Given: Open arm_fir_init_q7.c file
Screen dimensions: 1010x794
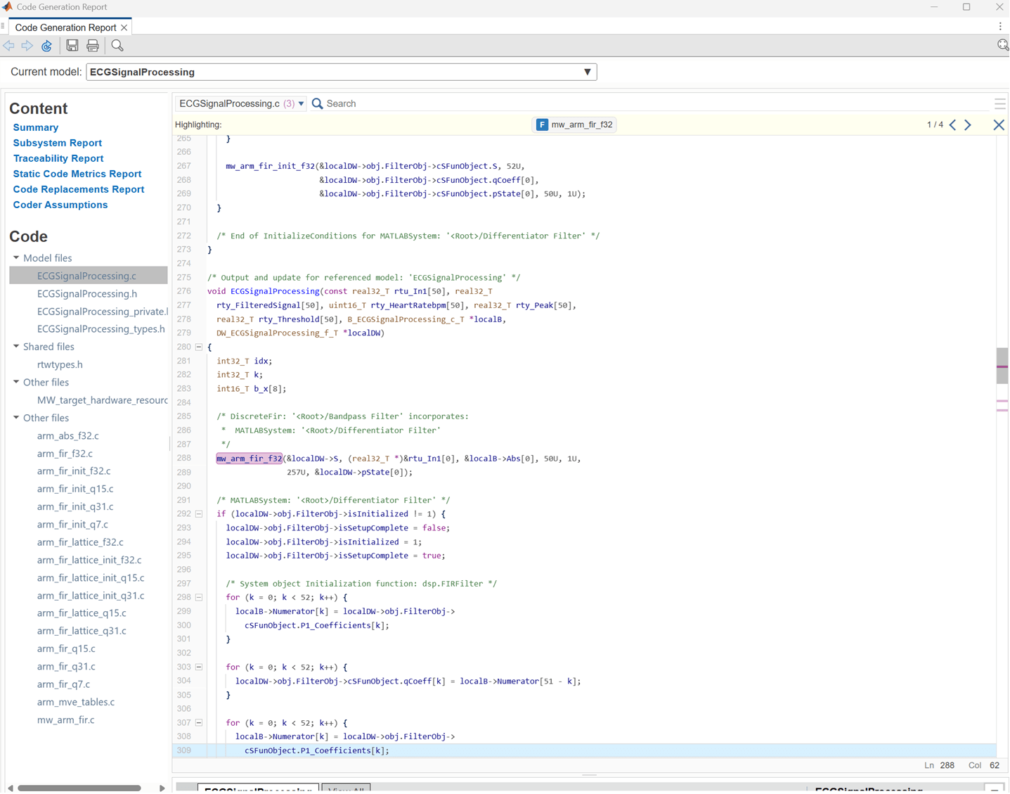Looking at the screenshot, I should [72, 525].
